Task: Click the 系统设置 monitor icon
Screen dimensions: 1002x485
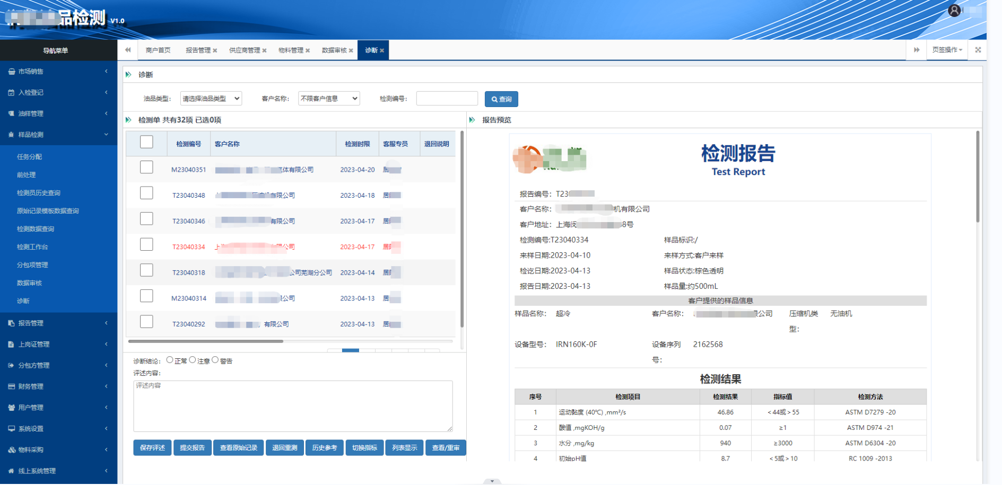Action: (x=11, y=428)
